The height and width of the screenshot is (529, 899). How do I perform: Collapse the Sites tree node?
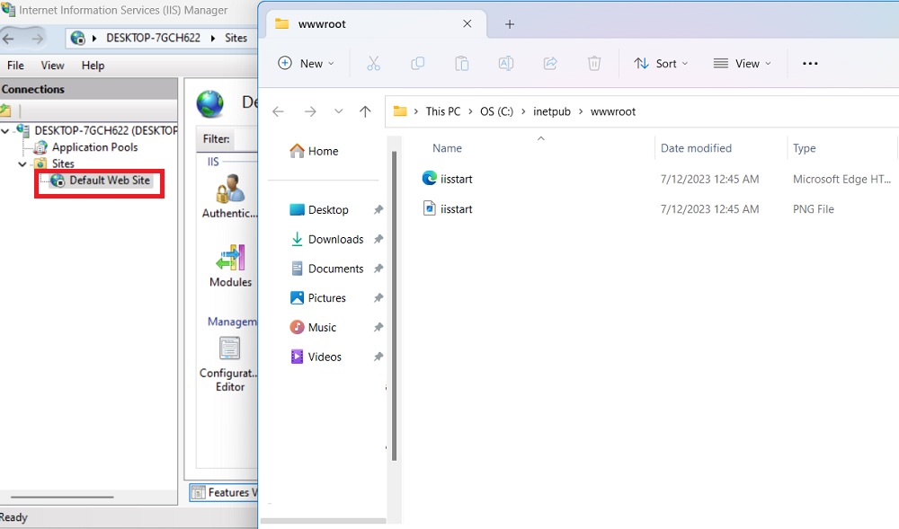pos(22,163)
